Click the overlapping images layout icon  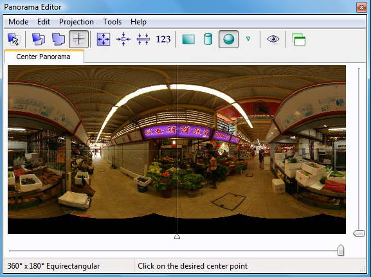tap(39, 39)
